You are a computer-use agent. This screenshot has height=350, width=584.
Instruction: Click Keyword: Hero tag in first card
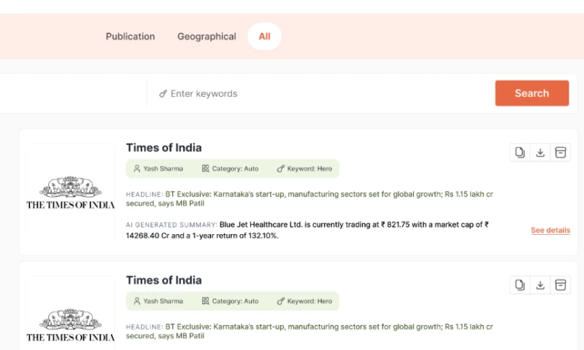304,168
